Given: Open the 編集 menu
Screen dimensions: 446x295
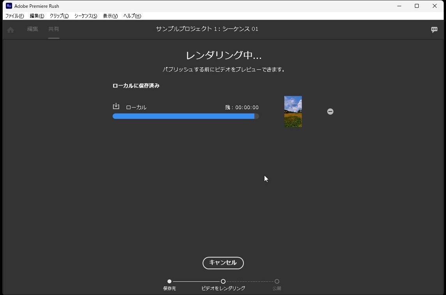Looking at the screenshot, I should pyautogui.click(x=36, y=16).
